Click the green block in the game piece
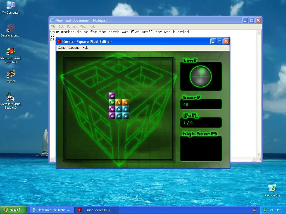The width and height of the screenshot is (286, 214). click(x=112, y=102)
